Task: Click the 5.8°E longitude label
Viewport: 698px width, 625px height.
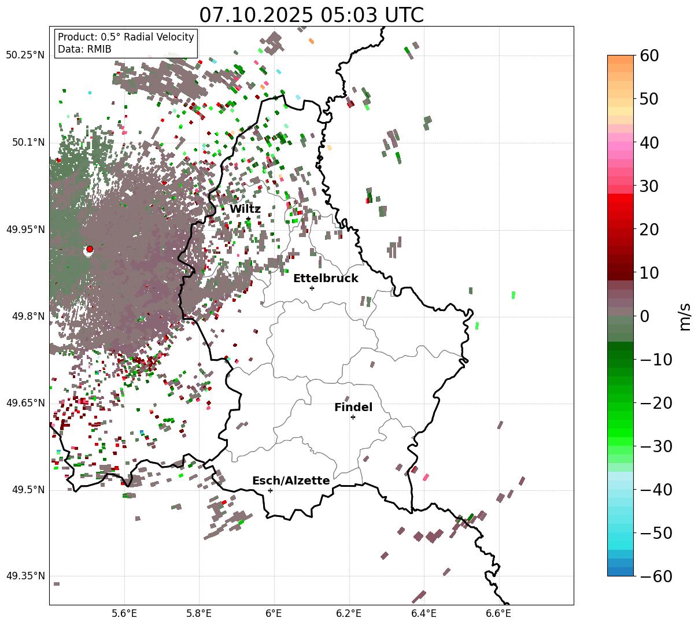Action: (x=200, y=613)
